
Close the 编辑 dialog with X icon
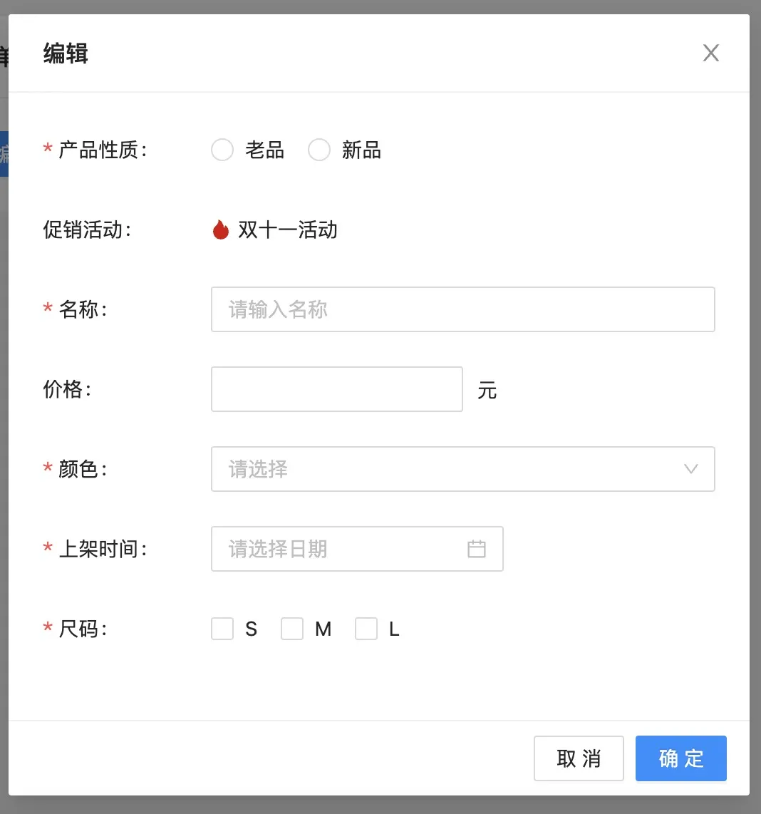coord(711,53)
